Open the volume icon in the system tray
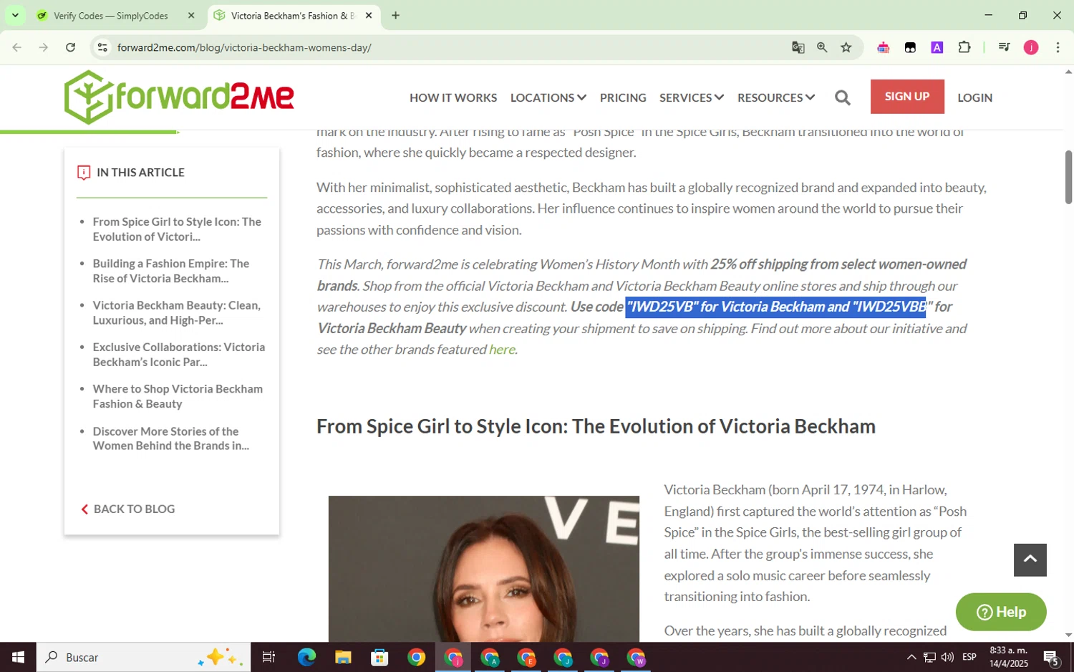 (x=947, y=657)
